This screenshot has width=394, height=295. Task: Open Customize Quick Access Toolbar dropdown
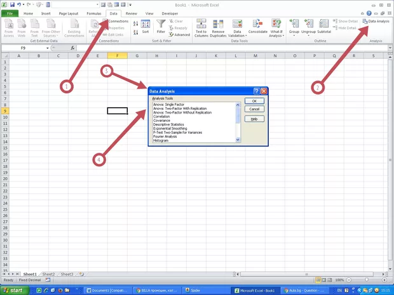point(130,5)
